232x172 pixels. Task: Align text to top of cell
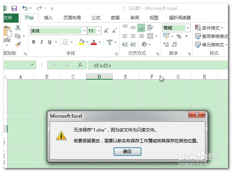125,27
